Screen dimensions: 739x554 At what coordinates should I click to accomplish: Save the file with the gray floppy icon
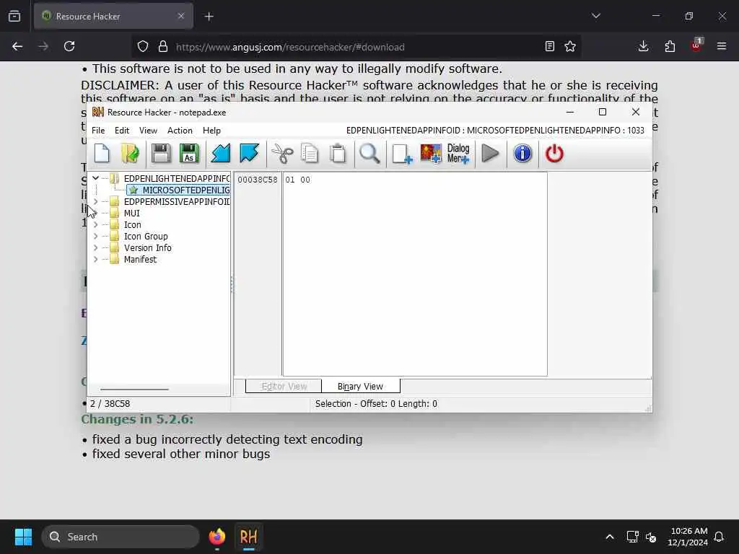[x=161, y=154]
